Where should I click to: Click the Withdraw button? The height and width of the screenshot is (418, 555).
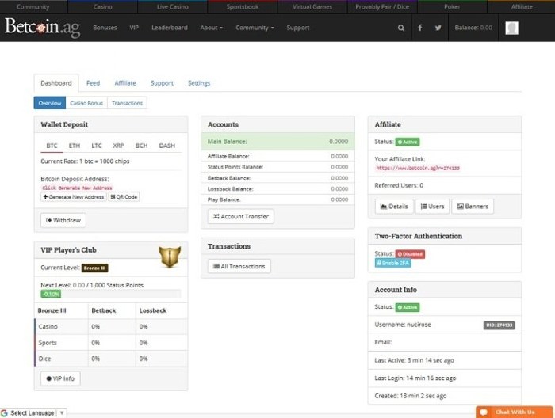63,220
